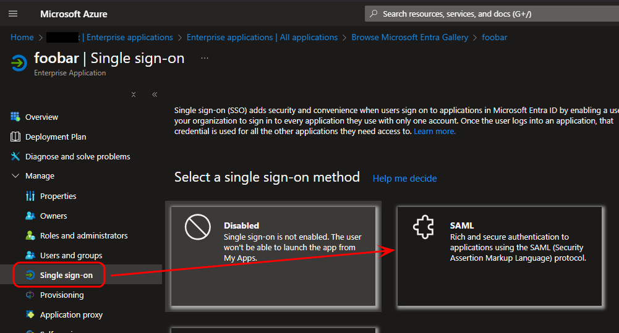Screen dimensions: 619x333
Task: Select the Disabled sign-on method card
Action: (273, 256)
